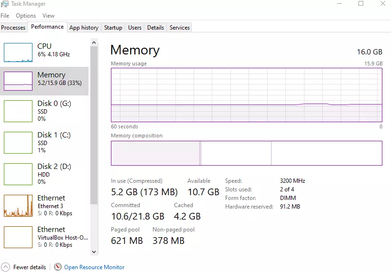Click the Memory composition bar
The width and height of the screenshot is (391, 273).
(x=246, y=153)
